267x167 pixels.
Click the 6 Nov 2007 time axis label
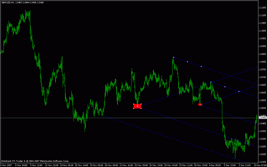pos(6,165)
